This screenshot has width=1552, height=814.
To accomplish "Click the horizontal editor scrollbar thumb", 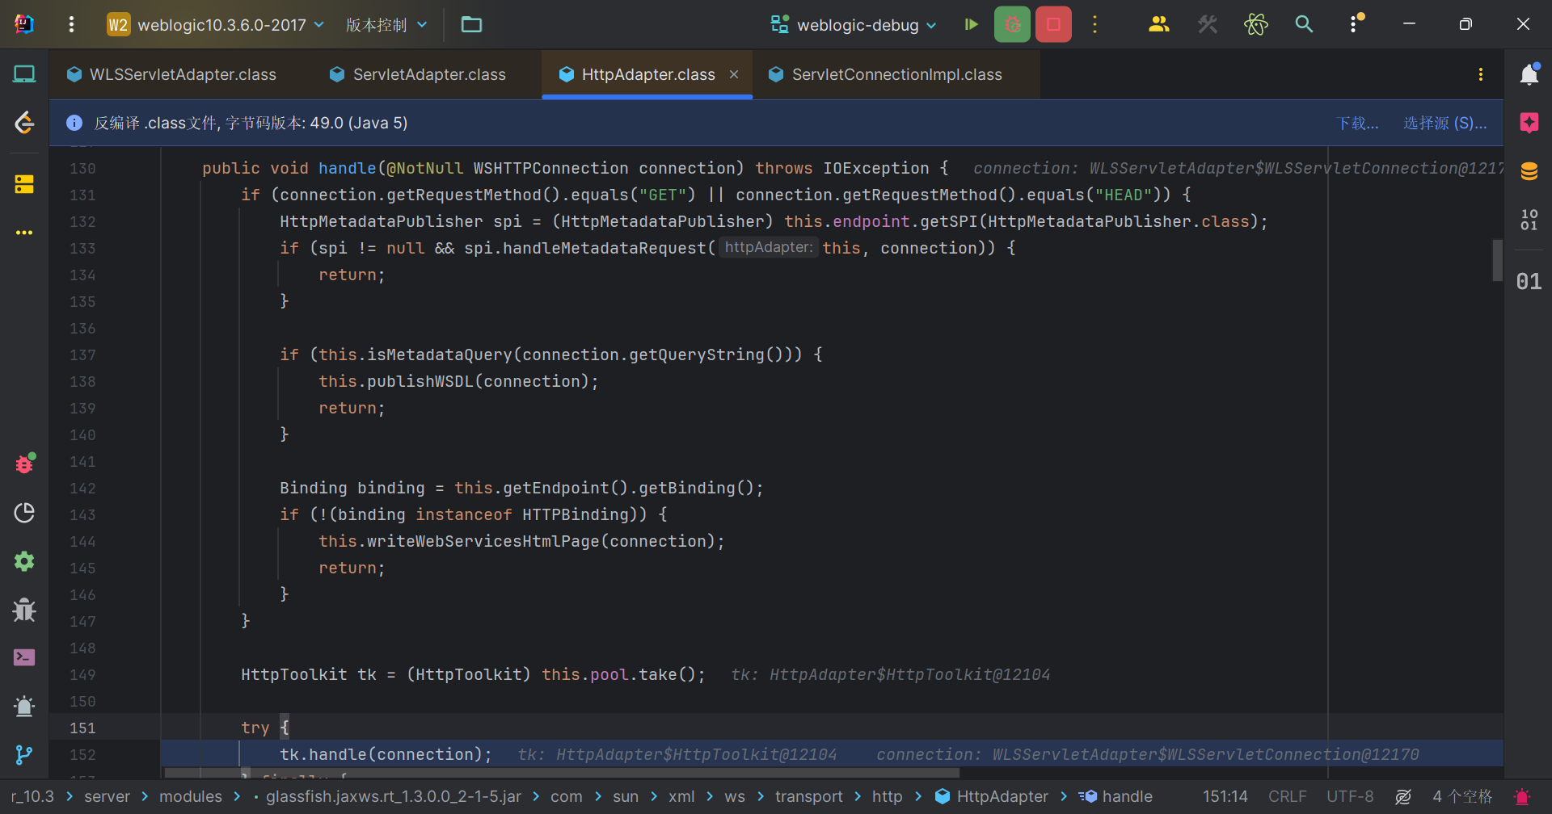I will [562, 773].
